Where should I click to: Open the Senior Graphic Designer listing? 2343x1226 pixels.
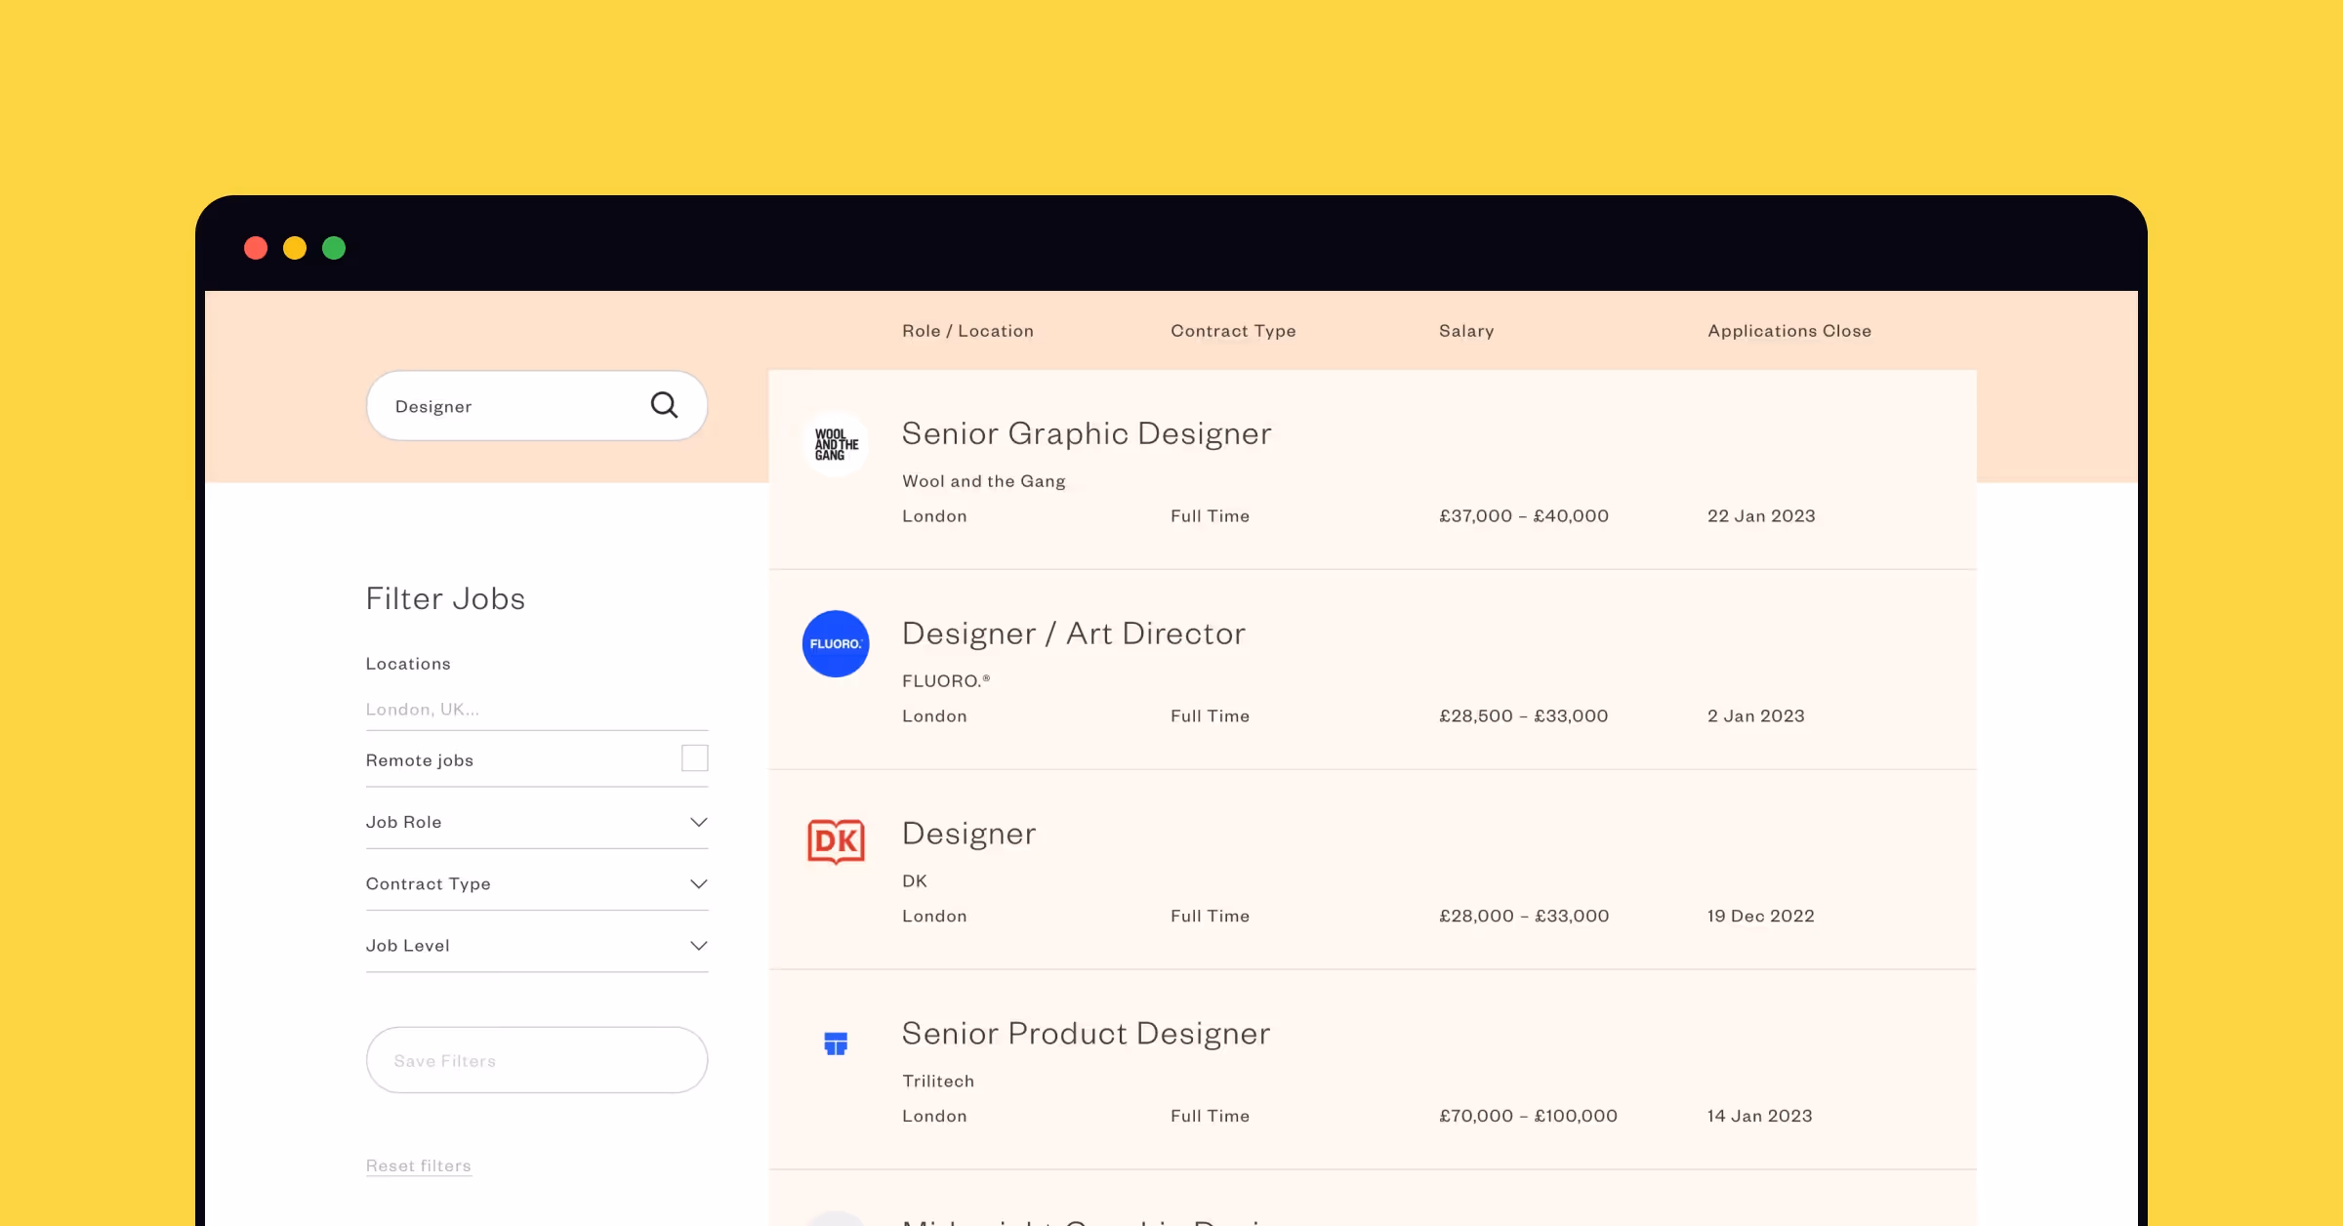coord(1086,433)
